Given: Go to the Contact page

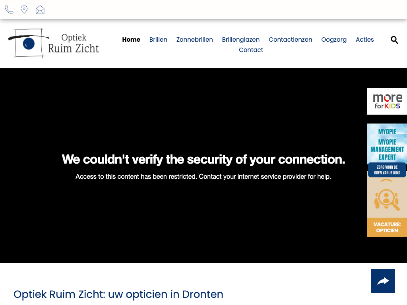Looking at the screenshot, I should click(x=251, y=50).
